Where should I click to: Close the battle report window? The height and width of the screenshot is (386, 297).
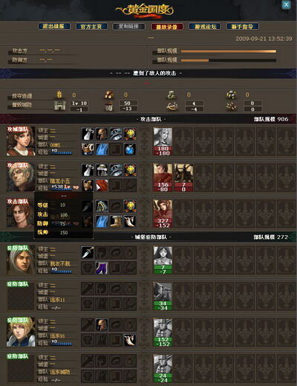click(x=286, y=4)
